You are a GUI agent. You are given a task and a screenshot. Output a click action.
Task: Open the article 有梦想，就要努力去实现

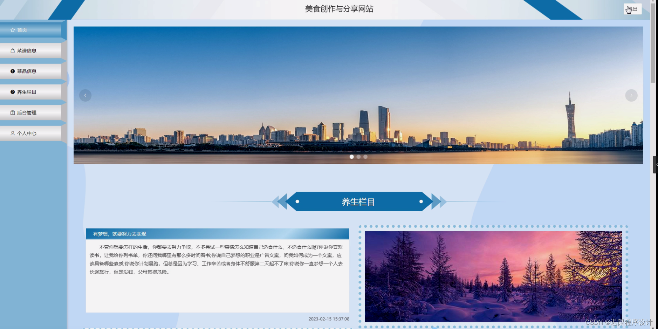(x=119, y=234)
